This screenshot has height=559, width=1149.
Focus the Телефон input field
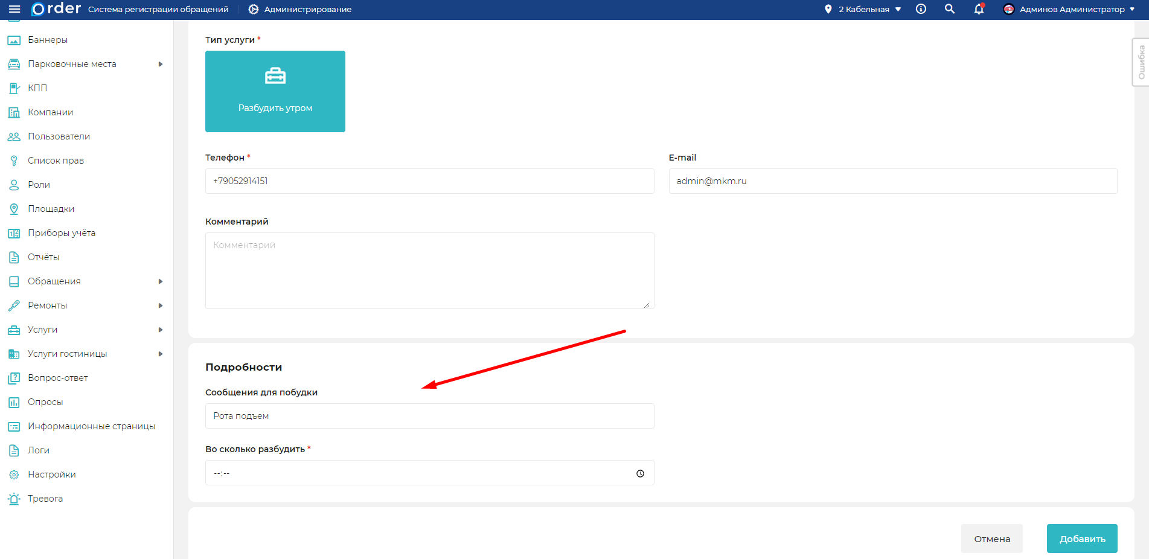429,181
